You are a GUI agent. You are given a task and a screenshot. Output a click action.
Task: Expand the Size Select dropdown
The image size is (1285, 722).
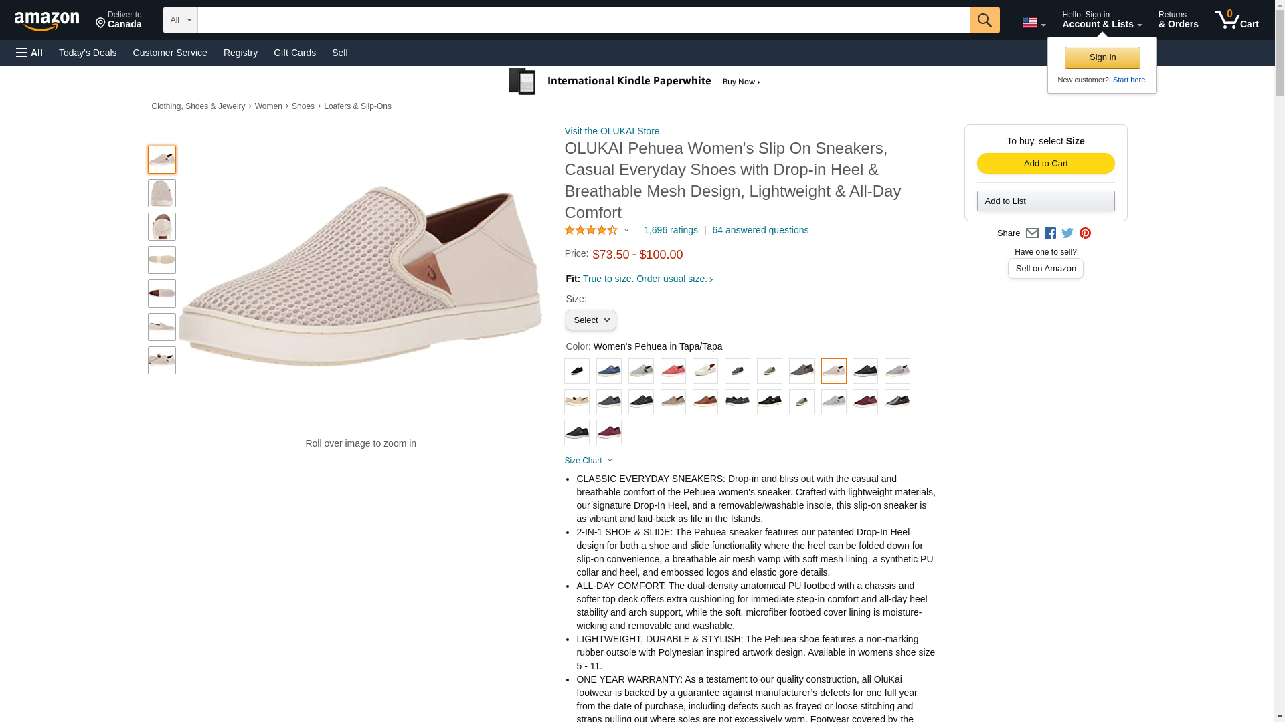[x=590, y=320]
